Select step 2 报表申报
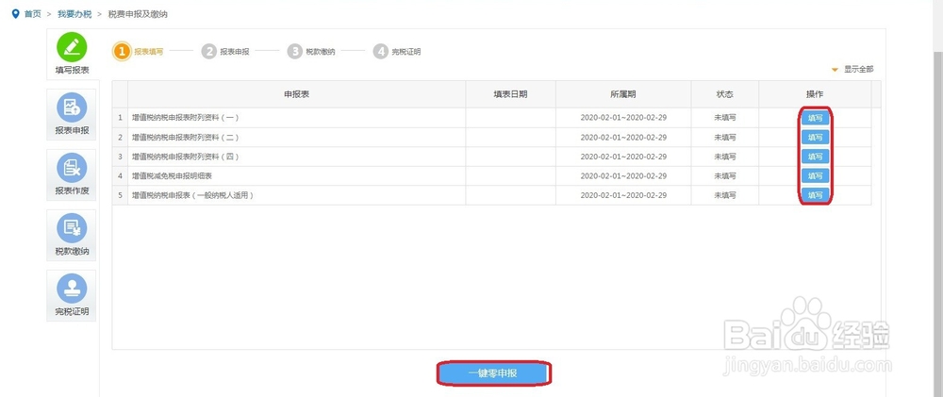Image resolution: width=943 pixels, height=397 pixels. click(225, 52)
